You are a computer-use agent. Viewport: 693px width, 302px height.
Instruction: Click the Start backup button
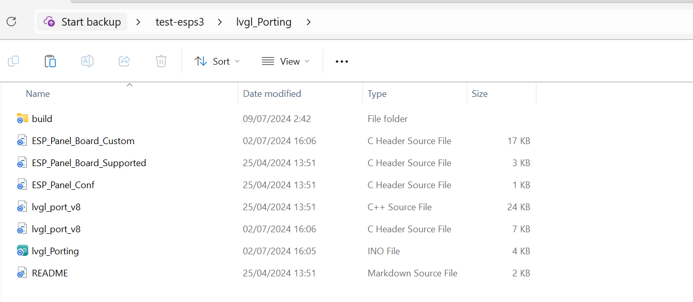pyautogui.click(x=82, y=22)
